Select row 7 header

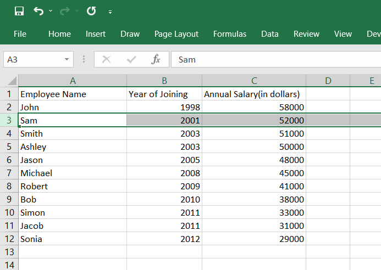tap(9, 173)
